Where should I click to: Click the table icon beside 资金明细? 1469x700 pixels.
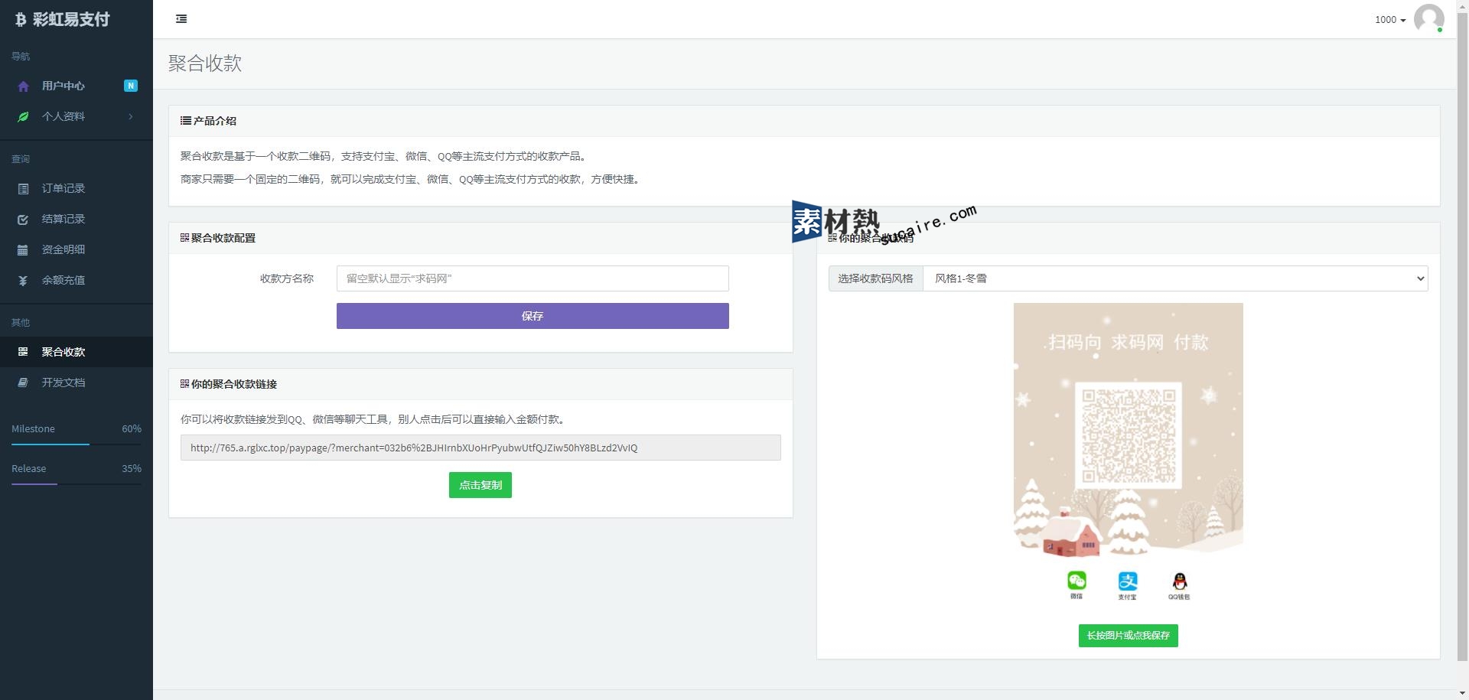(23, 250)
